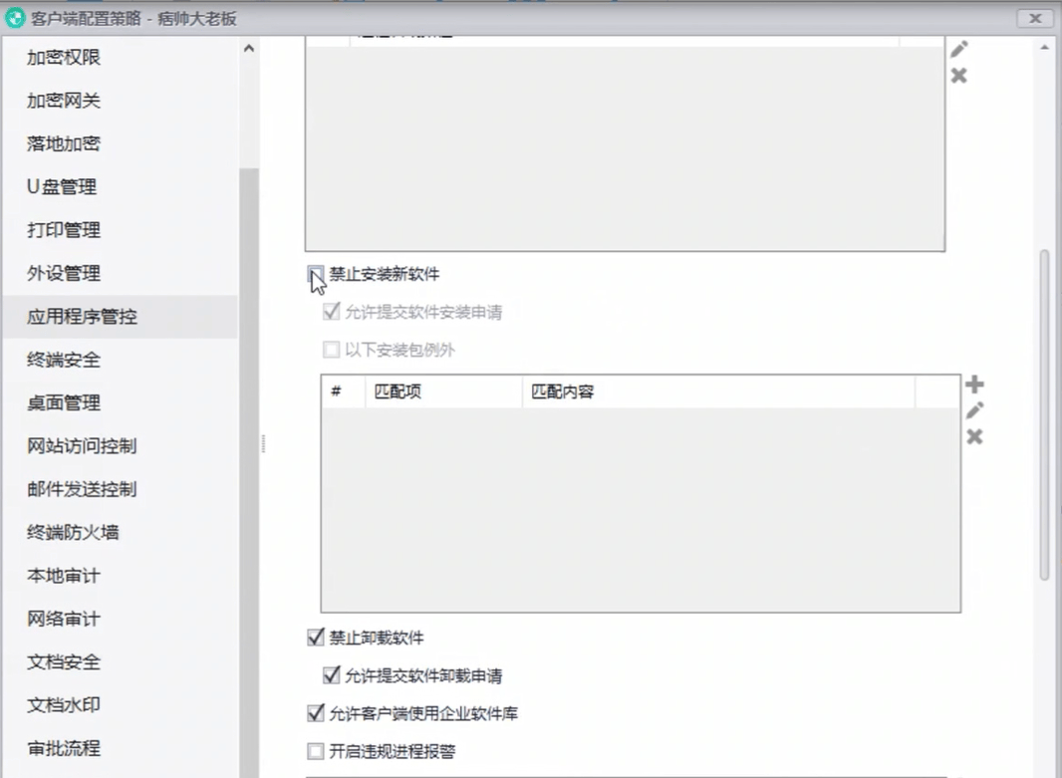This screenshot has height=778, width=1062.
Task: Select U盘管理 from the sidebar
Action: tap(62, 187)
